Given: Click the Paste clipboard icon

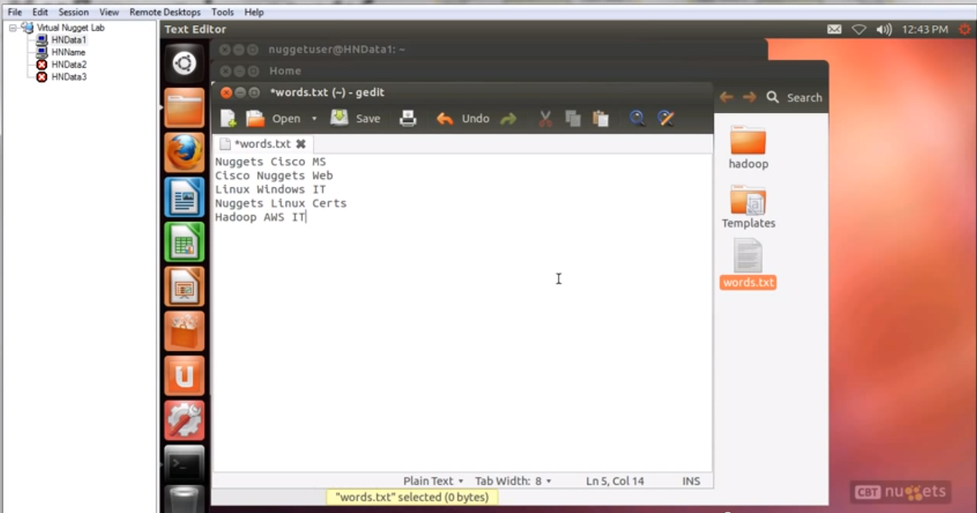Looking at the screenshot, I should pos(600,118).
